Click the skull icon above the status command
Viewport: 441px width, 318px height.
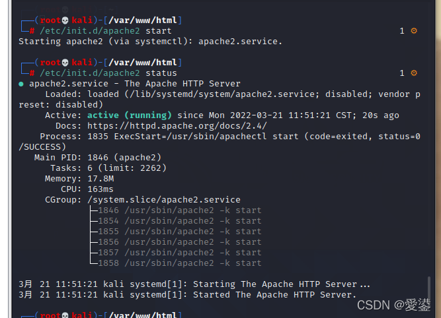click(x=65, y=63)
